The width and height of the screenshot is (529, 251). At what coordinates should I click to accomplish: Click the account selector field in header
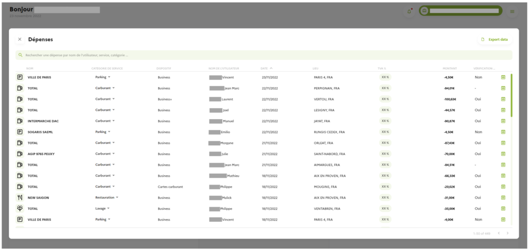[x=460, y=11]
